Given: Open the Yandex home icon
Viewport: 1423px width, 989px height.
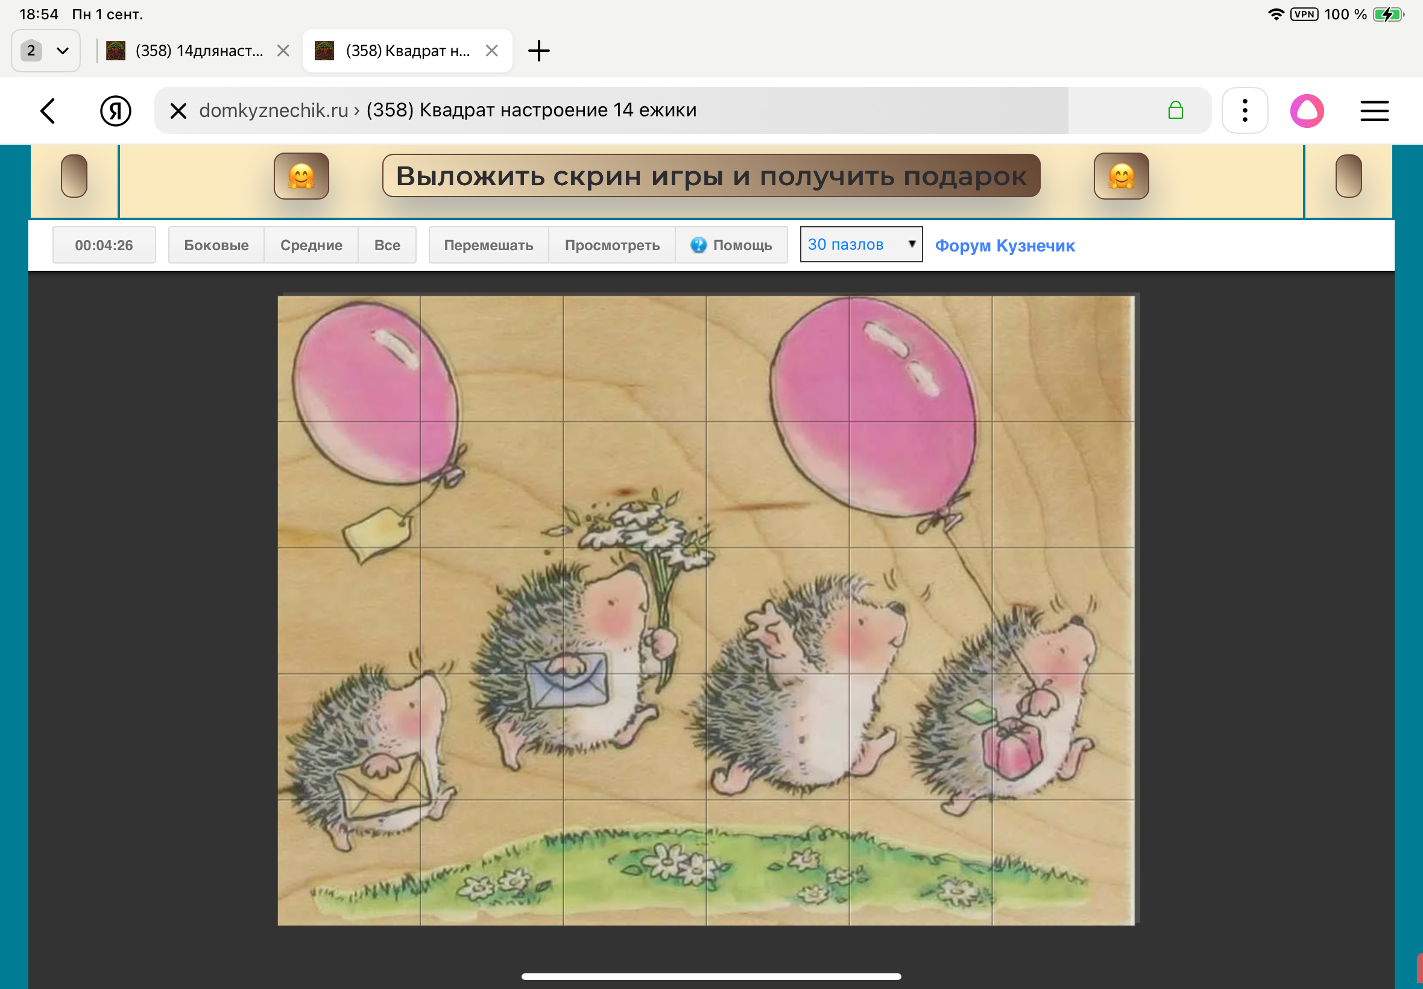Looking at the screenshot, I should pyautogui.click(x=116, y=111).
